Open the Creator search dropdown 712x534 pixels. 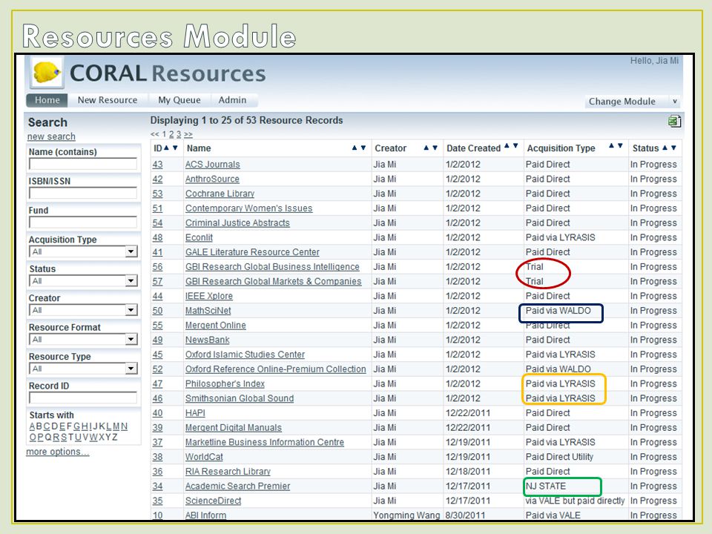pyautogui.click(x=84, y=310)
